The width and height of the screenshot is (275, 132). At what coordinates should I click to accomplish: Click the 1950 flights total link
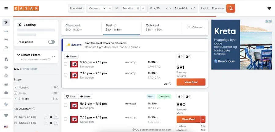tap(30, 69)
